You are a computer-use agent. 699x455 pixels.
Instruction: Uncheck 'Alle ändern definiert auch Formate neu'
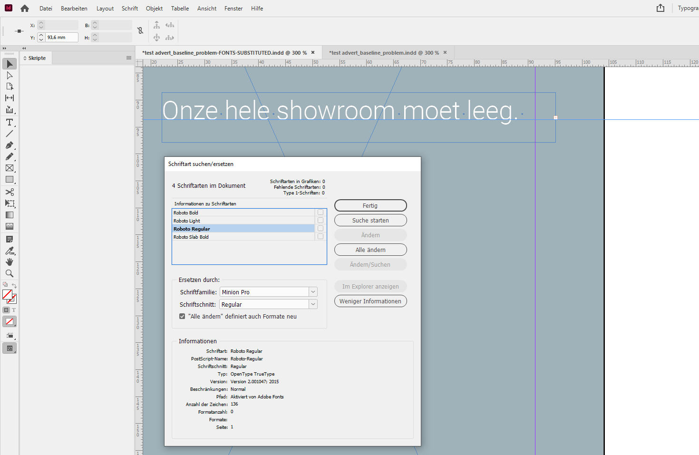point(182,316)
